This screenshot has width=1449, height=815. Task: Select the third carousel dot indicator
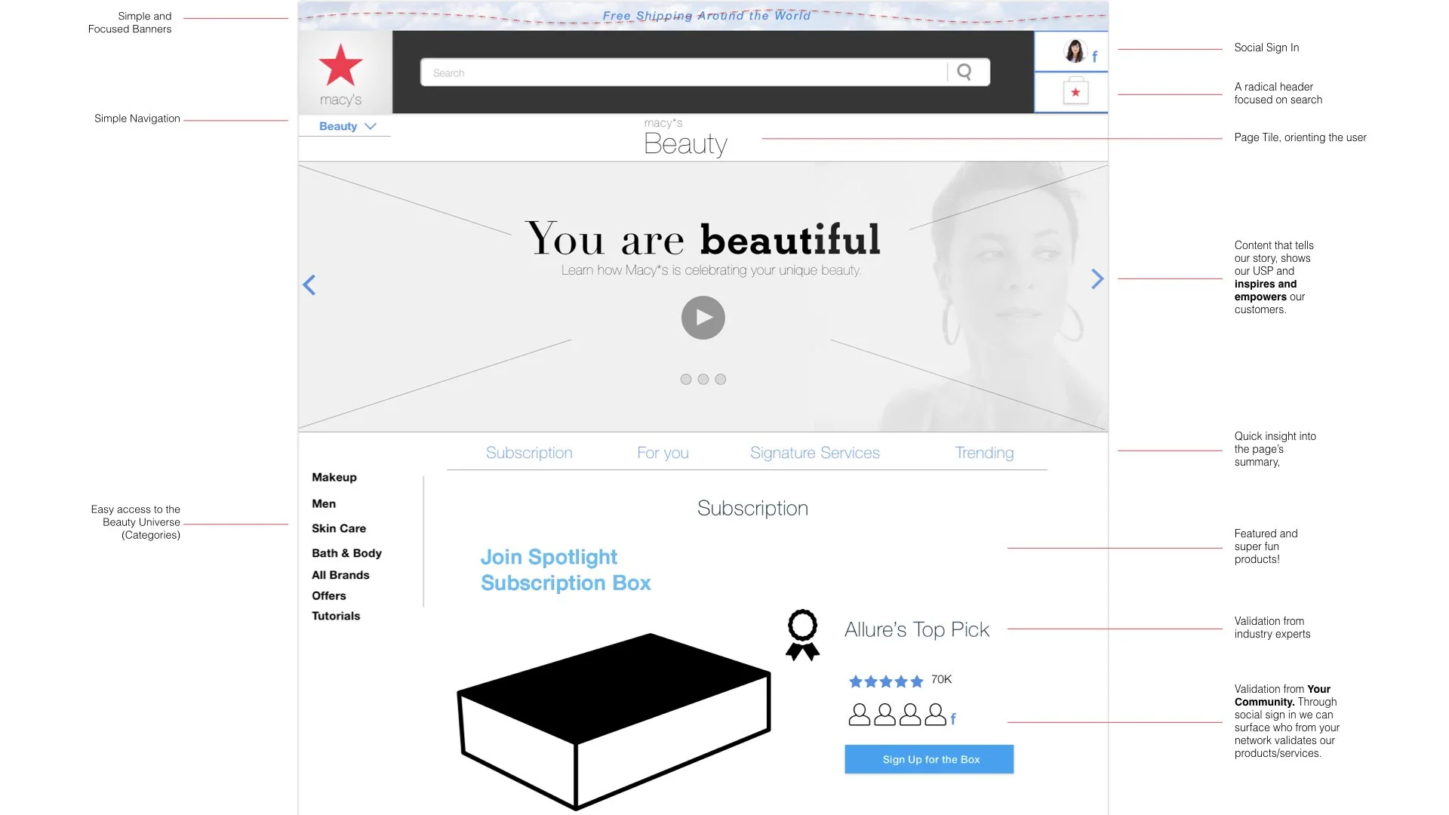[721, 380]
